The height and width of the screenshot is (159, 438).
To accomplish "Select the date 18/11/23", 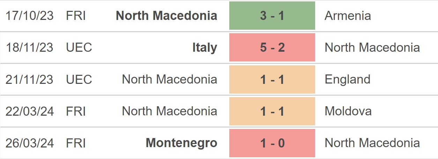I will click(x=30, y=48).
